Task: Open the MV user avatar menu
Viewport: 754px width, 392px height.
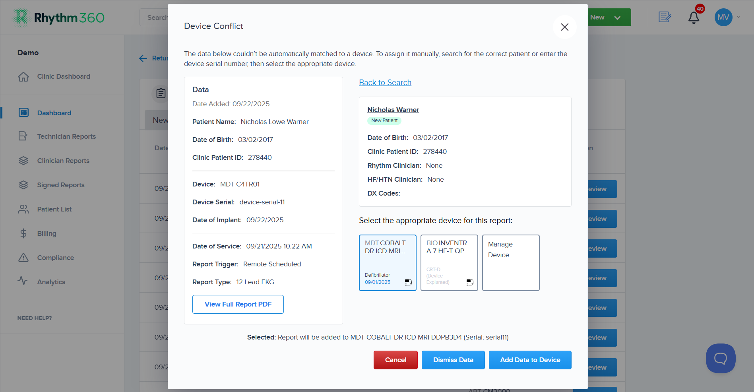Action: click(x=723, y=17)
